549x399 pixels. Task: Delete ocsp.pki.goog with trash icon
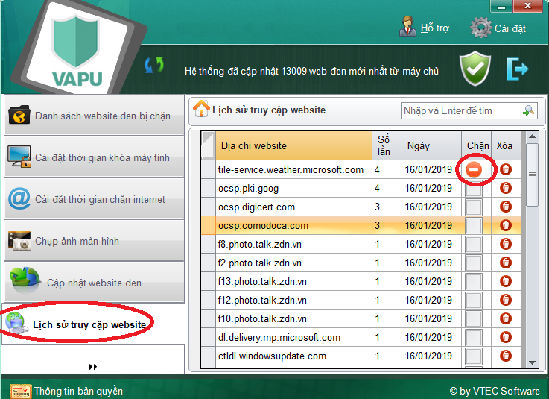click(x=506, y=188)
